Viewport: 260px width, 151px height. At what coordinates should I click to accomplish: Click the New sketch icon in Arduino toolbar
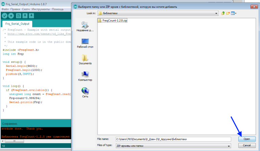(18, 16)
